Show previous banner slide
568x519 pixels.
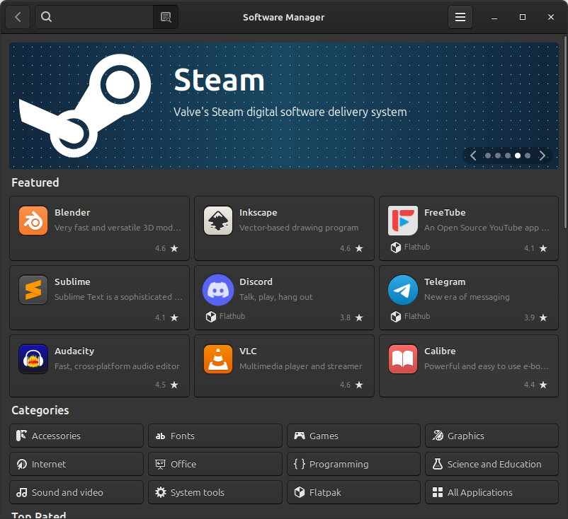(x=473, y=156)
